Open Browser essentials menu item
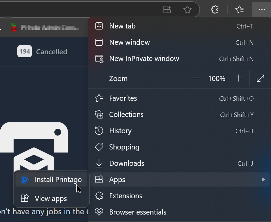 pos(138,212)
